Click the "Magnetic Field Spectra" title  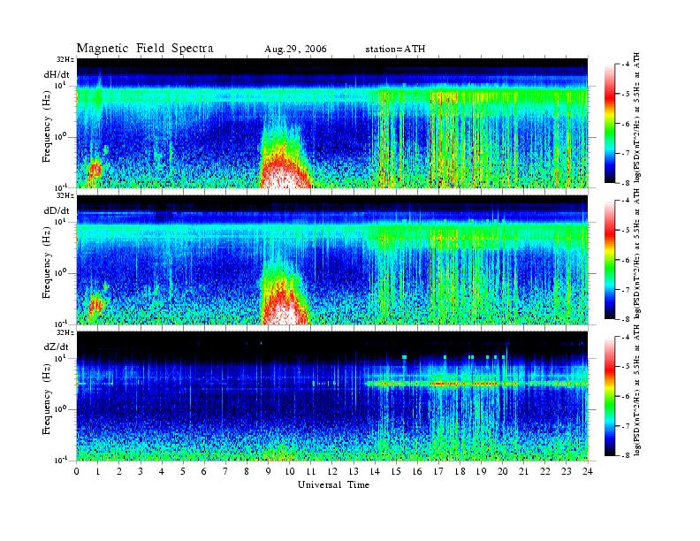click(x=145, y=49)
